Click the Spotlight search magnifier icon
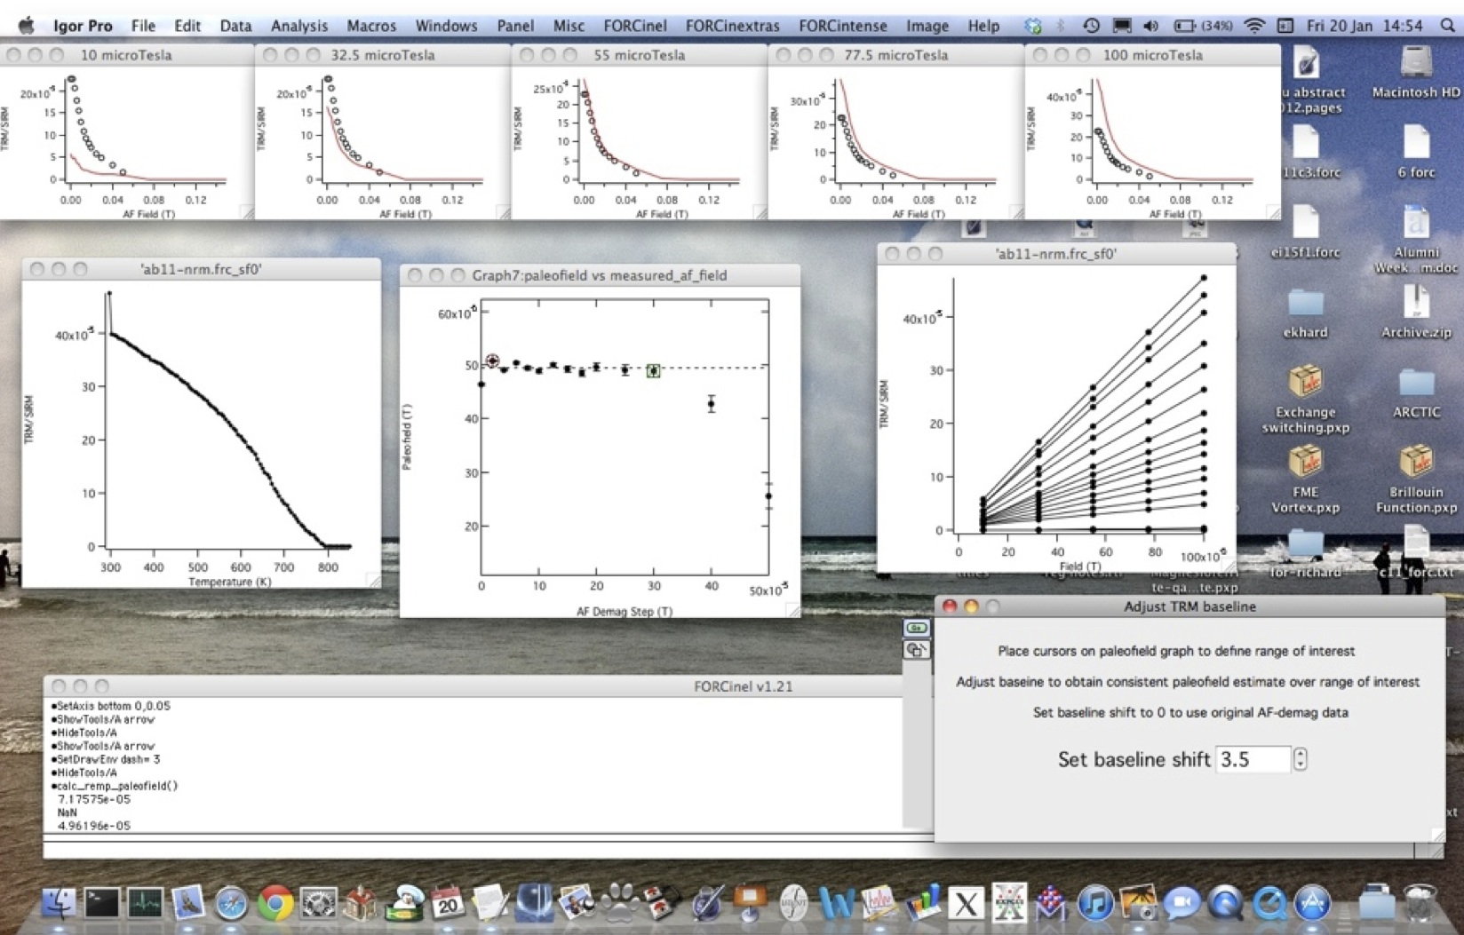Viewport: 1464px width, 935px height. tap(1447, 26)
